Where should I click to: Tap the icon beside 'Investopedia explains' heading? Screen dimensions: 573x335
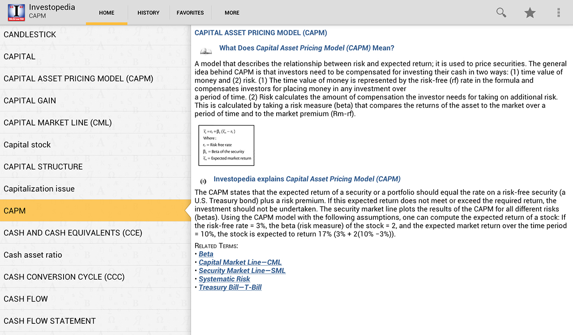[x=203, y=181]
